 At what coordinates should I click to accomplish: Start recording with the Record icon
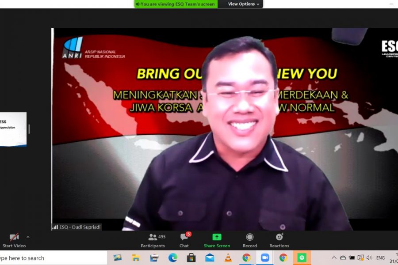[249, 237]
